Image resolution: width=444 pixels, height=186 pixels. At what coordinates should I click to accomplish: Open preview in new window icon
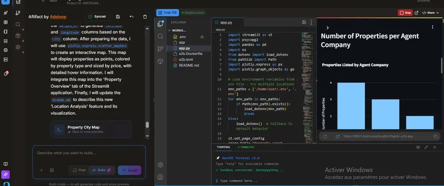click(x=416, y=13)
